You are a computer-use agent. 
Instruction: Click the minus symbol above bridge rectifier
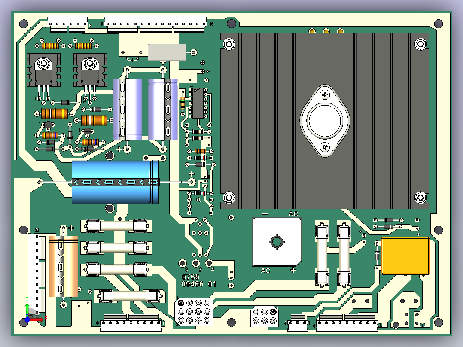point(265,214)
